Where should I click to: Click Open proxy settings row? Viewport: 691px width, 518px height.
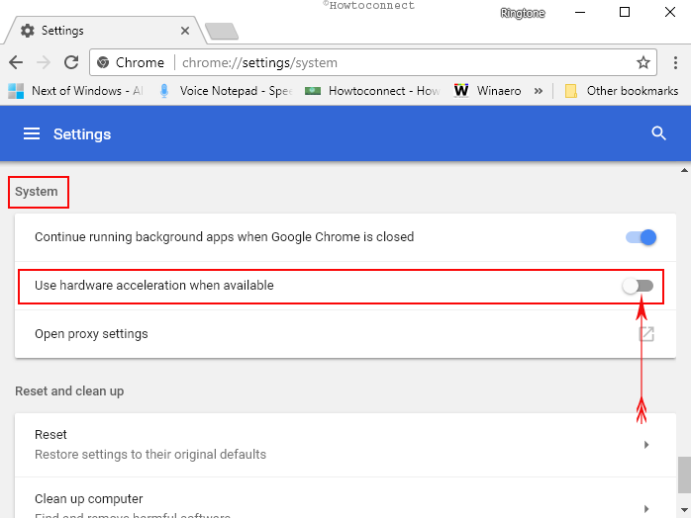(x=345, y=334)
